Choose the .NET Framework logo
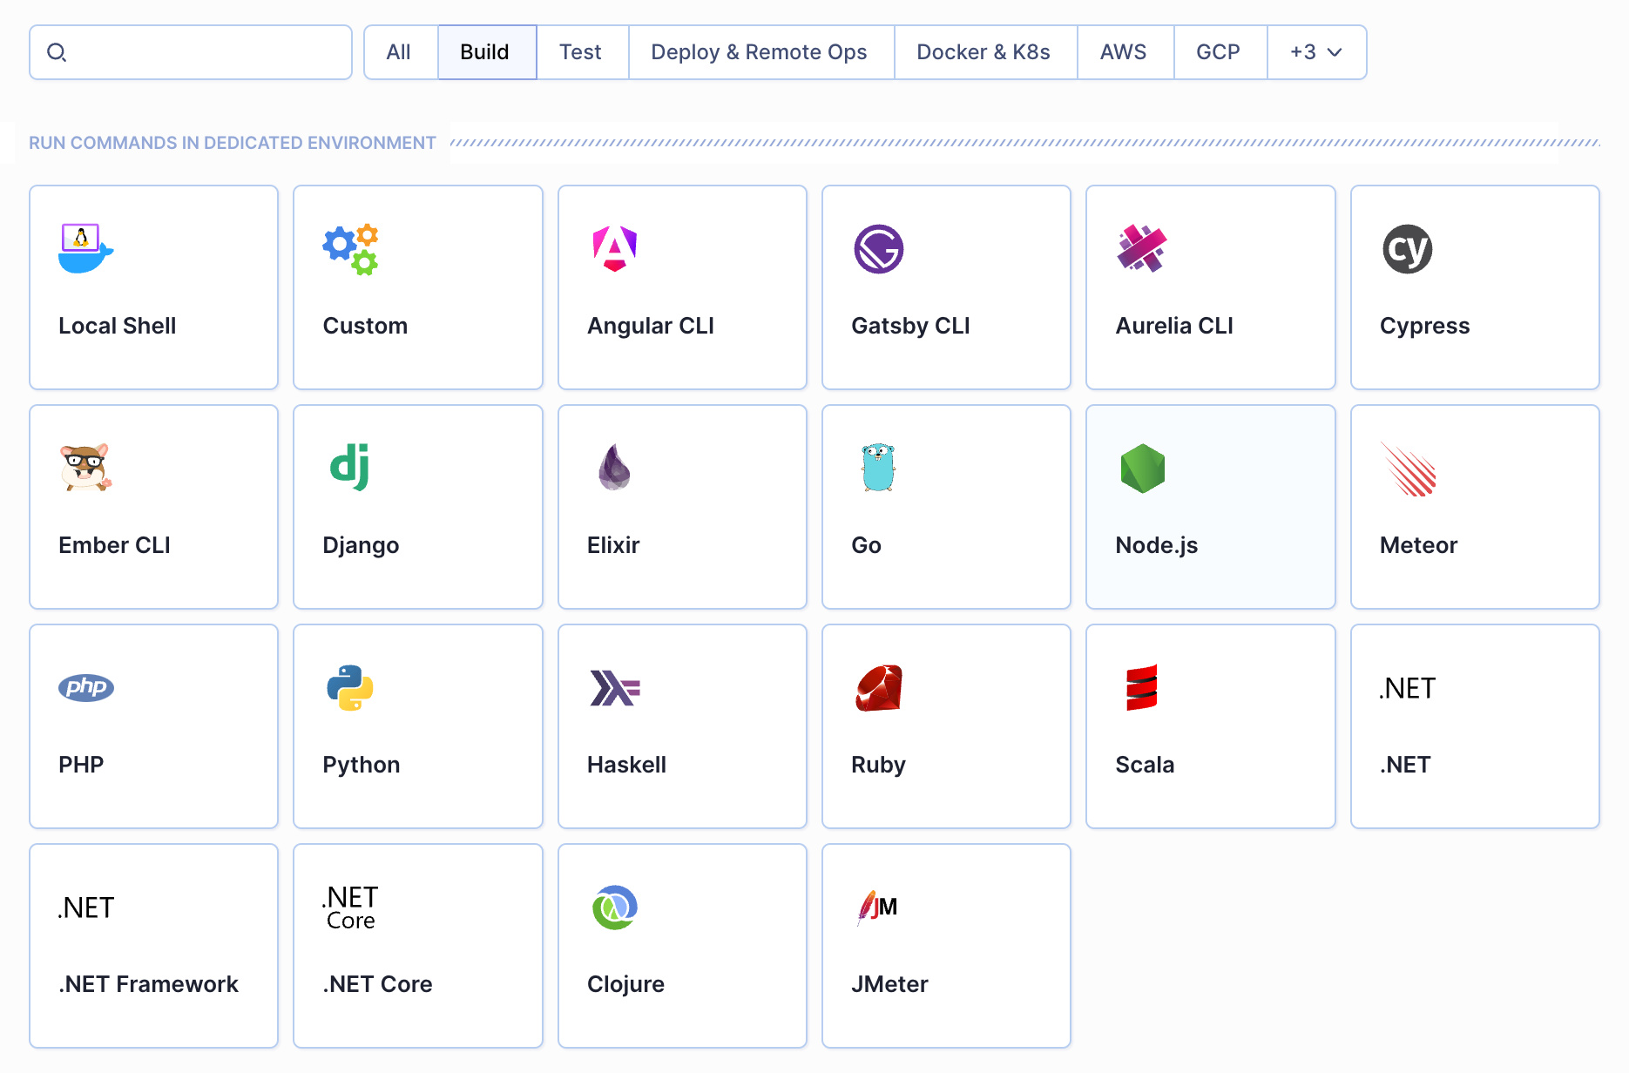This screenshot has height=1073, width=1629. pyautogui.click(x=85, y=908)
